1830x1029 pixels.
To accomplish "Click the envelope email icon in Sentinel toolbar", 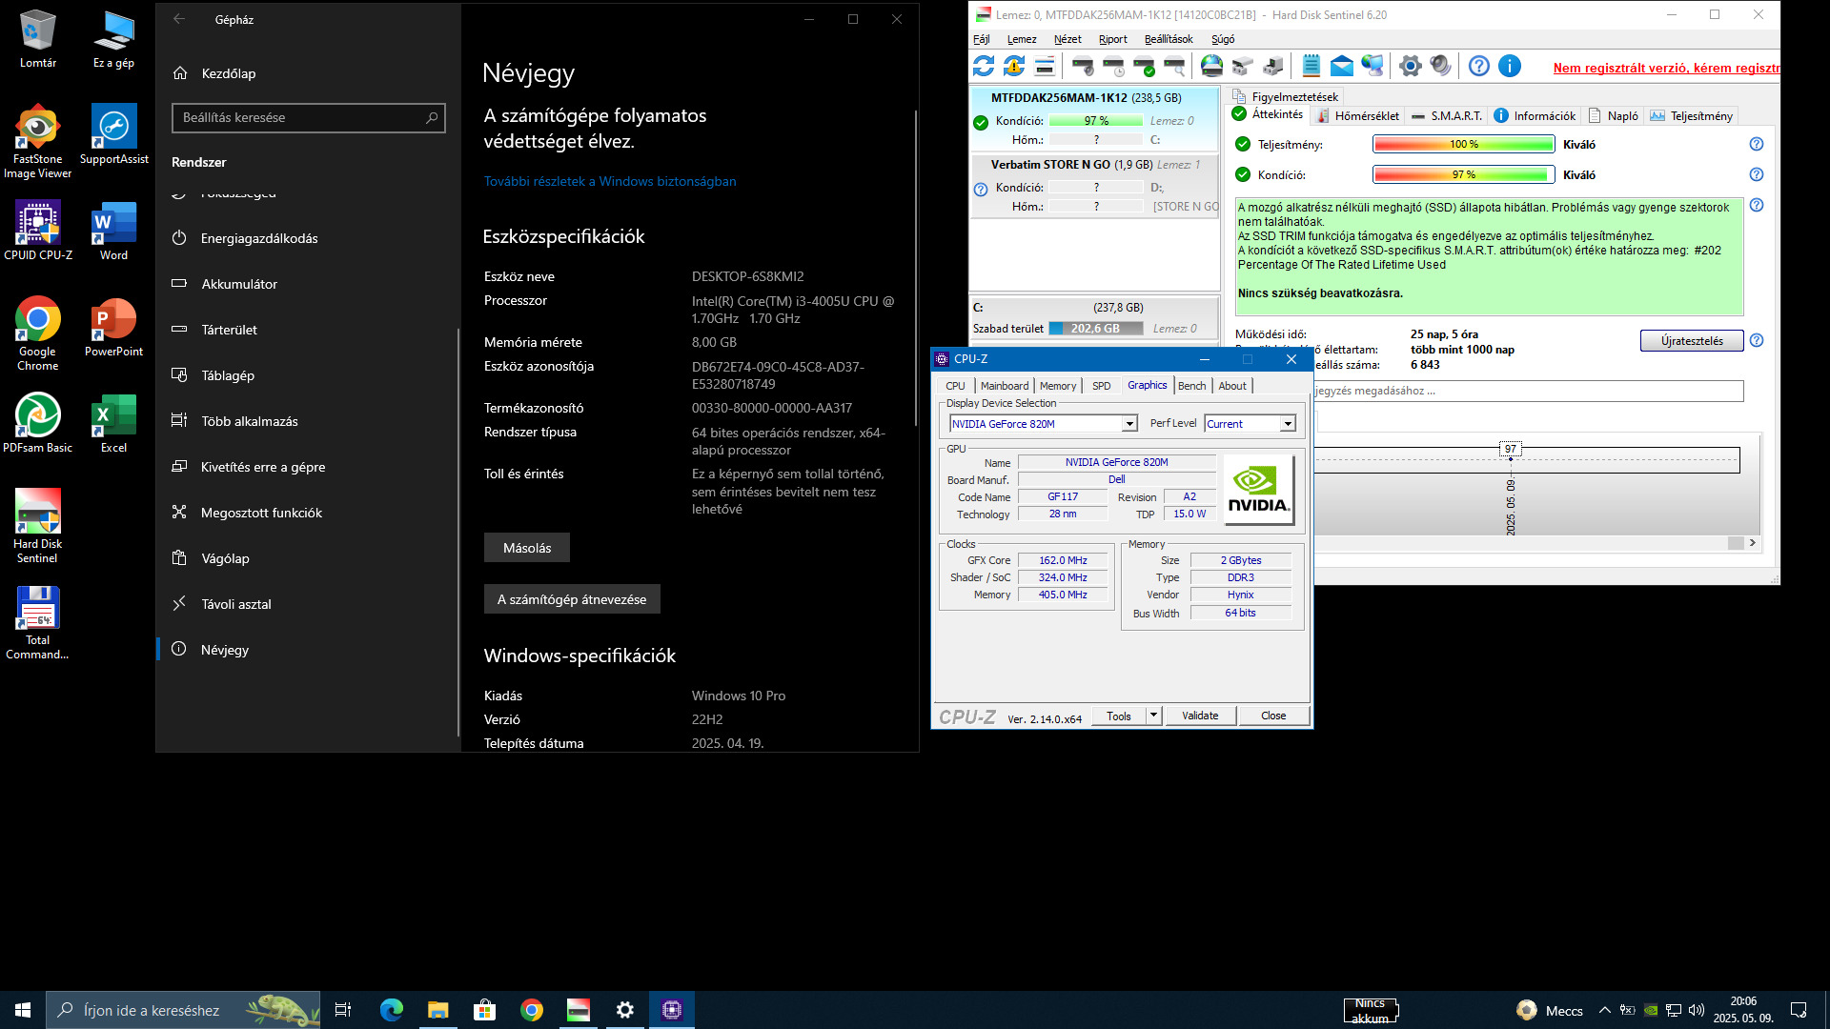I will [1341, 66].
